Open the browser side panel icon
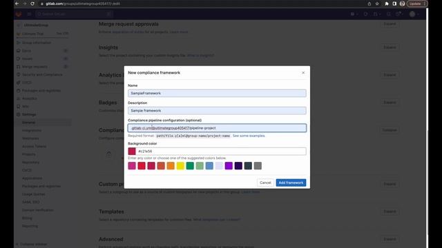This screenshot has width=442, height=248. pyautogui.click(x=394, y=3)
